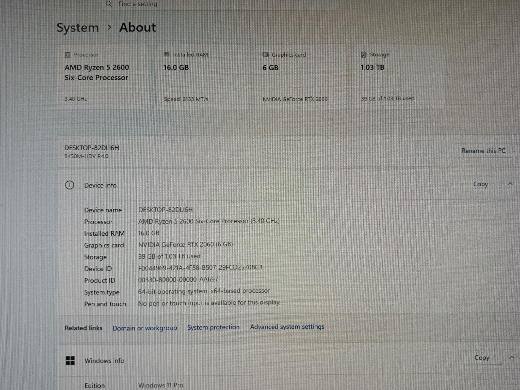Image resolution: width=520 pixels, height=390 pixels.
Task: Select Device ID value F0044969-421A-4F58-B507-29FCD25708C3
Action: (200, 268)
